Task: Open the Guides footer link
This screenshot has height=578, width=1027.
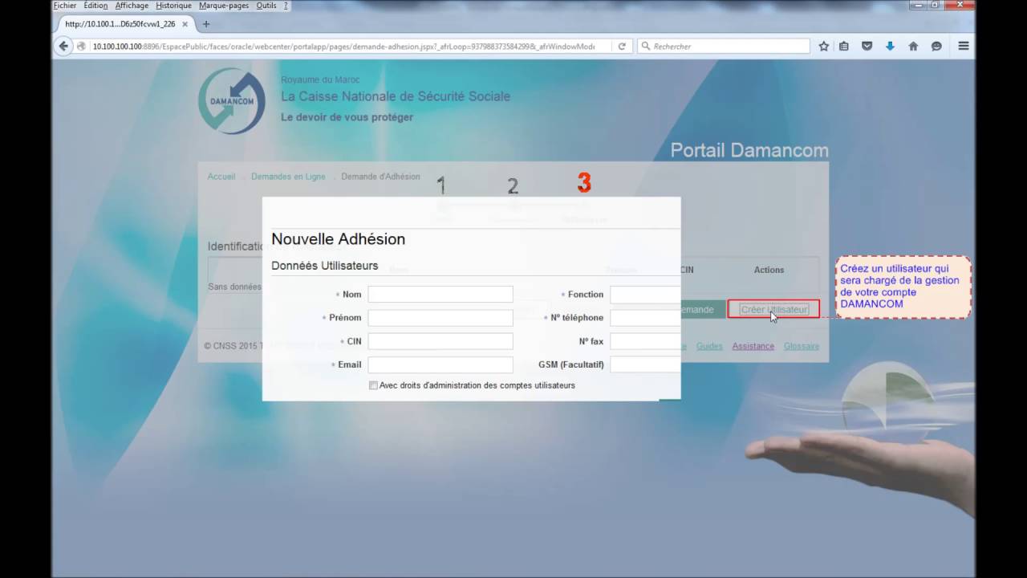Action: [x=709, y=346]
